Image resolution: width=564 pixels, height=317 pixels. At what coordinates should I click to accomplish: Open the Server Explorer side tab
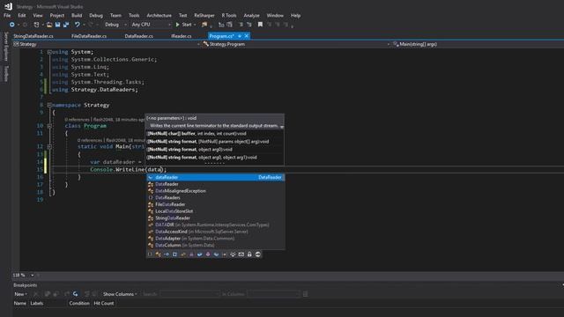[6, 47]
